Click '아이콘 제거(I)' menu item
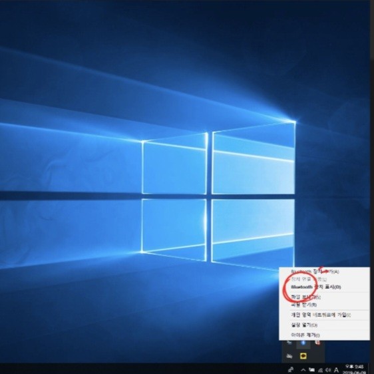Viewport: 374px width, 374px height. pyautogui.click(x=324, y=335)
